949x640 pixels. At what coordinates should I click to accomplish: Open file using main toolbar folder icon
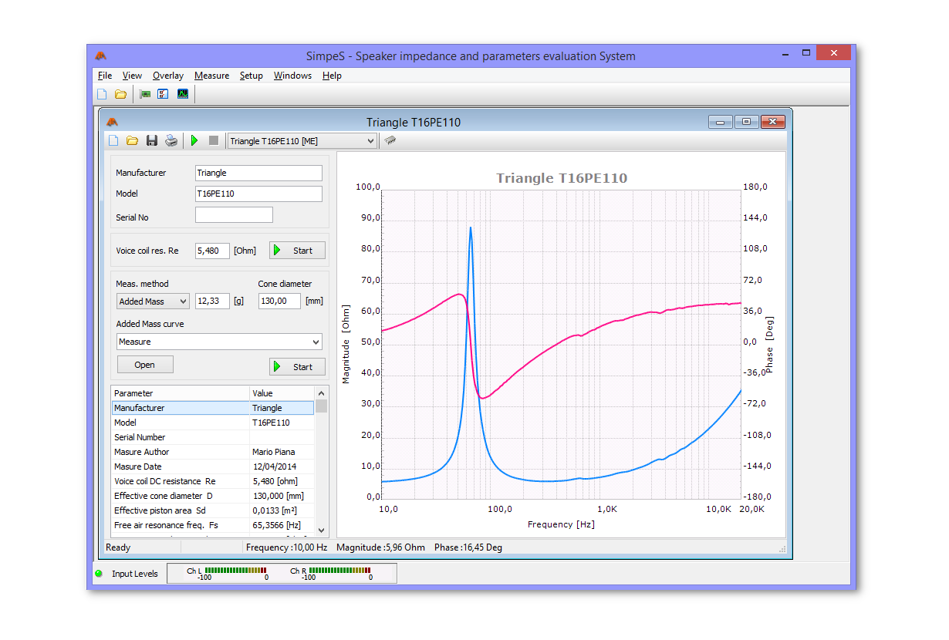click(120, 94)
